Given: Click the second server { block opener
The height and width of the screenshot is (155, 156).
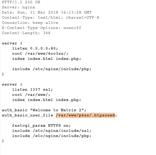Looking at the screenshot, I should click(12, 84).
